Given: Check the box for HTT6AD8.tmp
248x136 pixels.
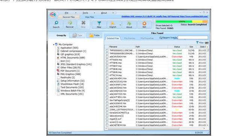Looking at the screenshot, I should [107, 60].
